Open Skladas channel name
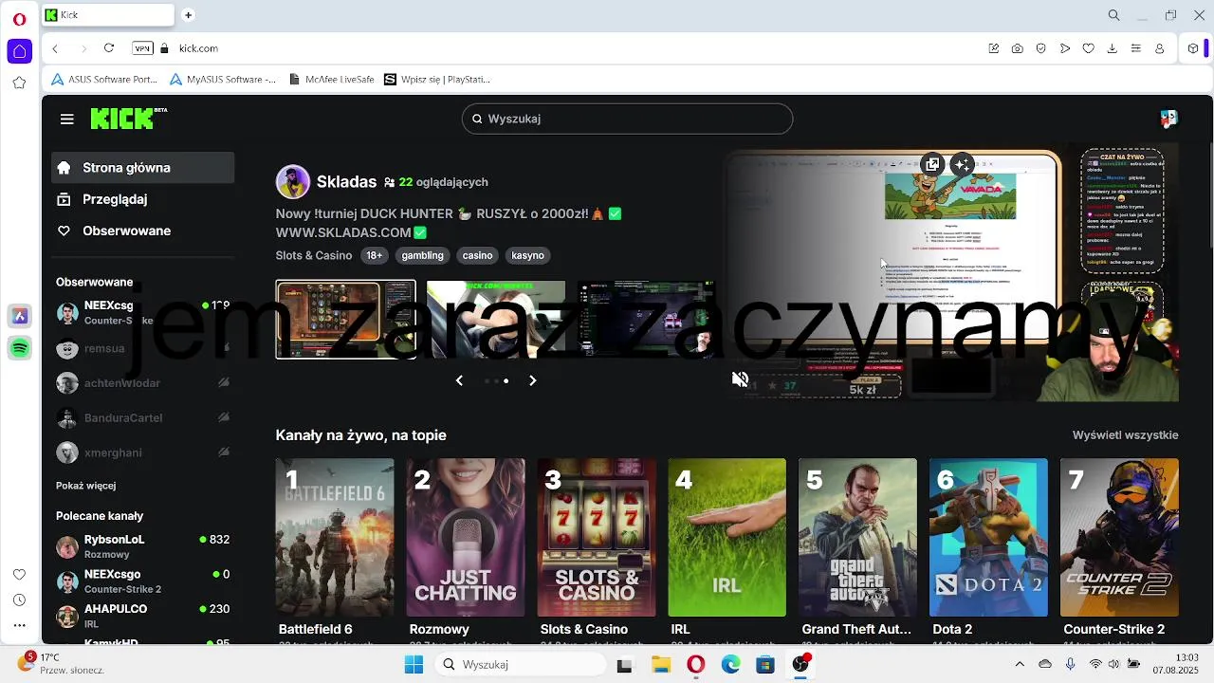Image resolution: width=1214 pixels, height=683 pixels. coord(346,182)
